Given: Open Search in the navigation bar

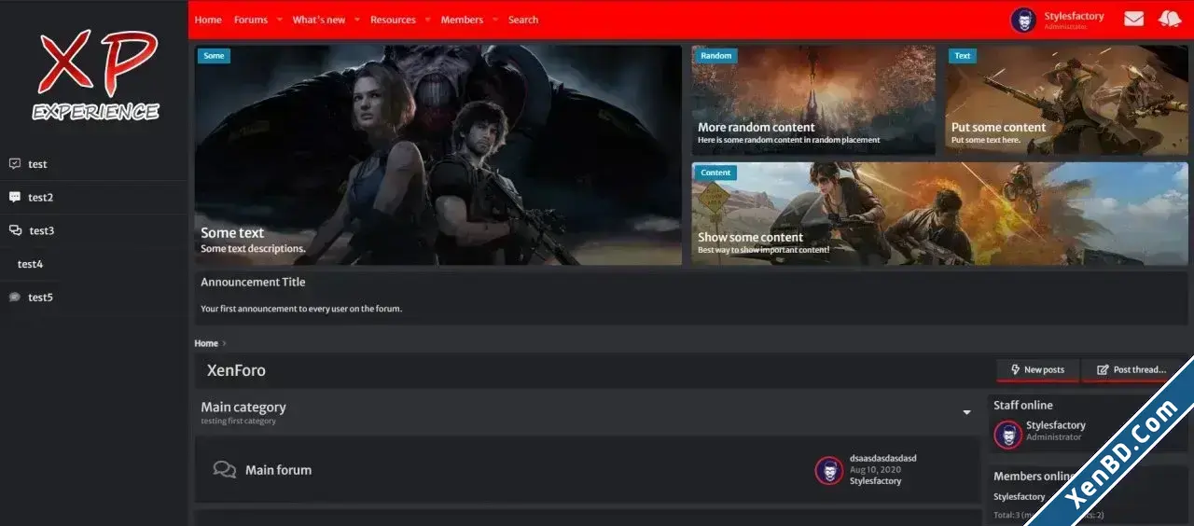Looking at the screenshot, I should tap(523, 20).
